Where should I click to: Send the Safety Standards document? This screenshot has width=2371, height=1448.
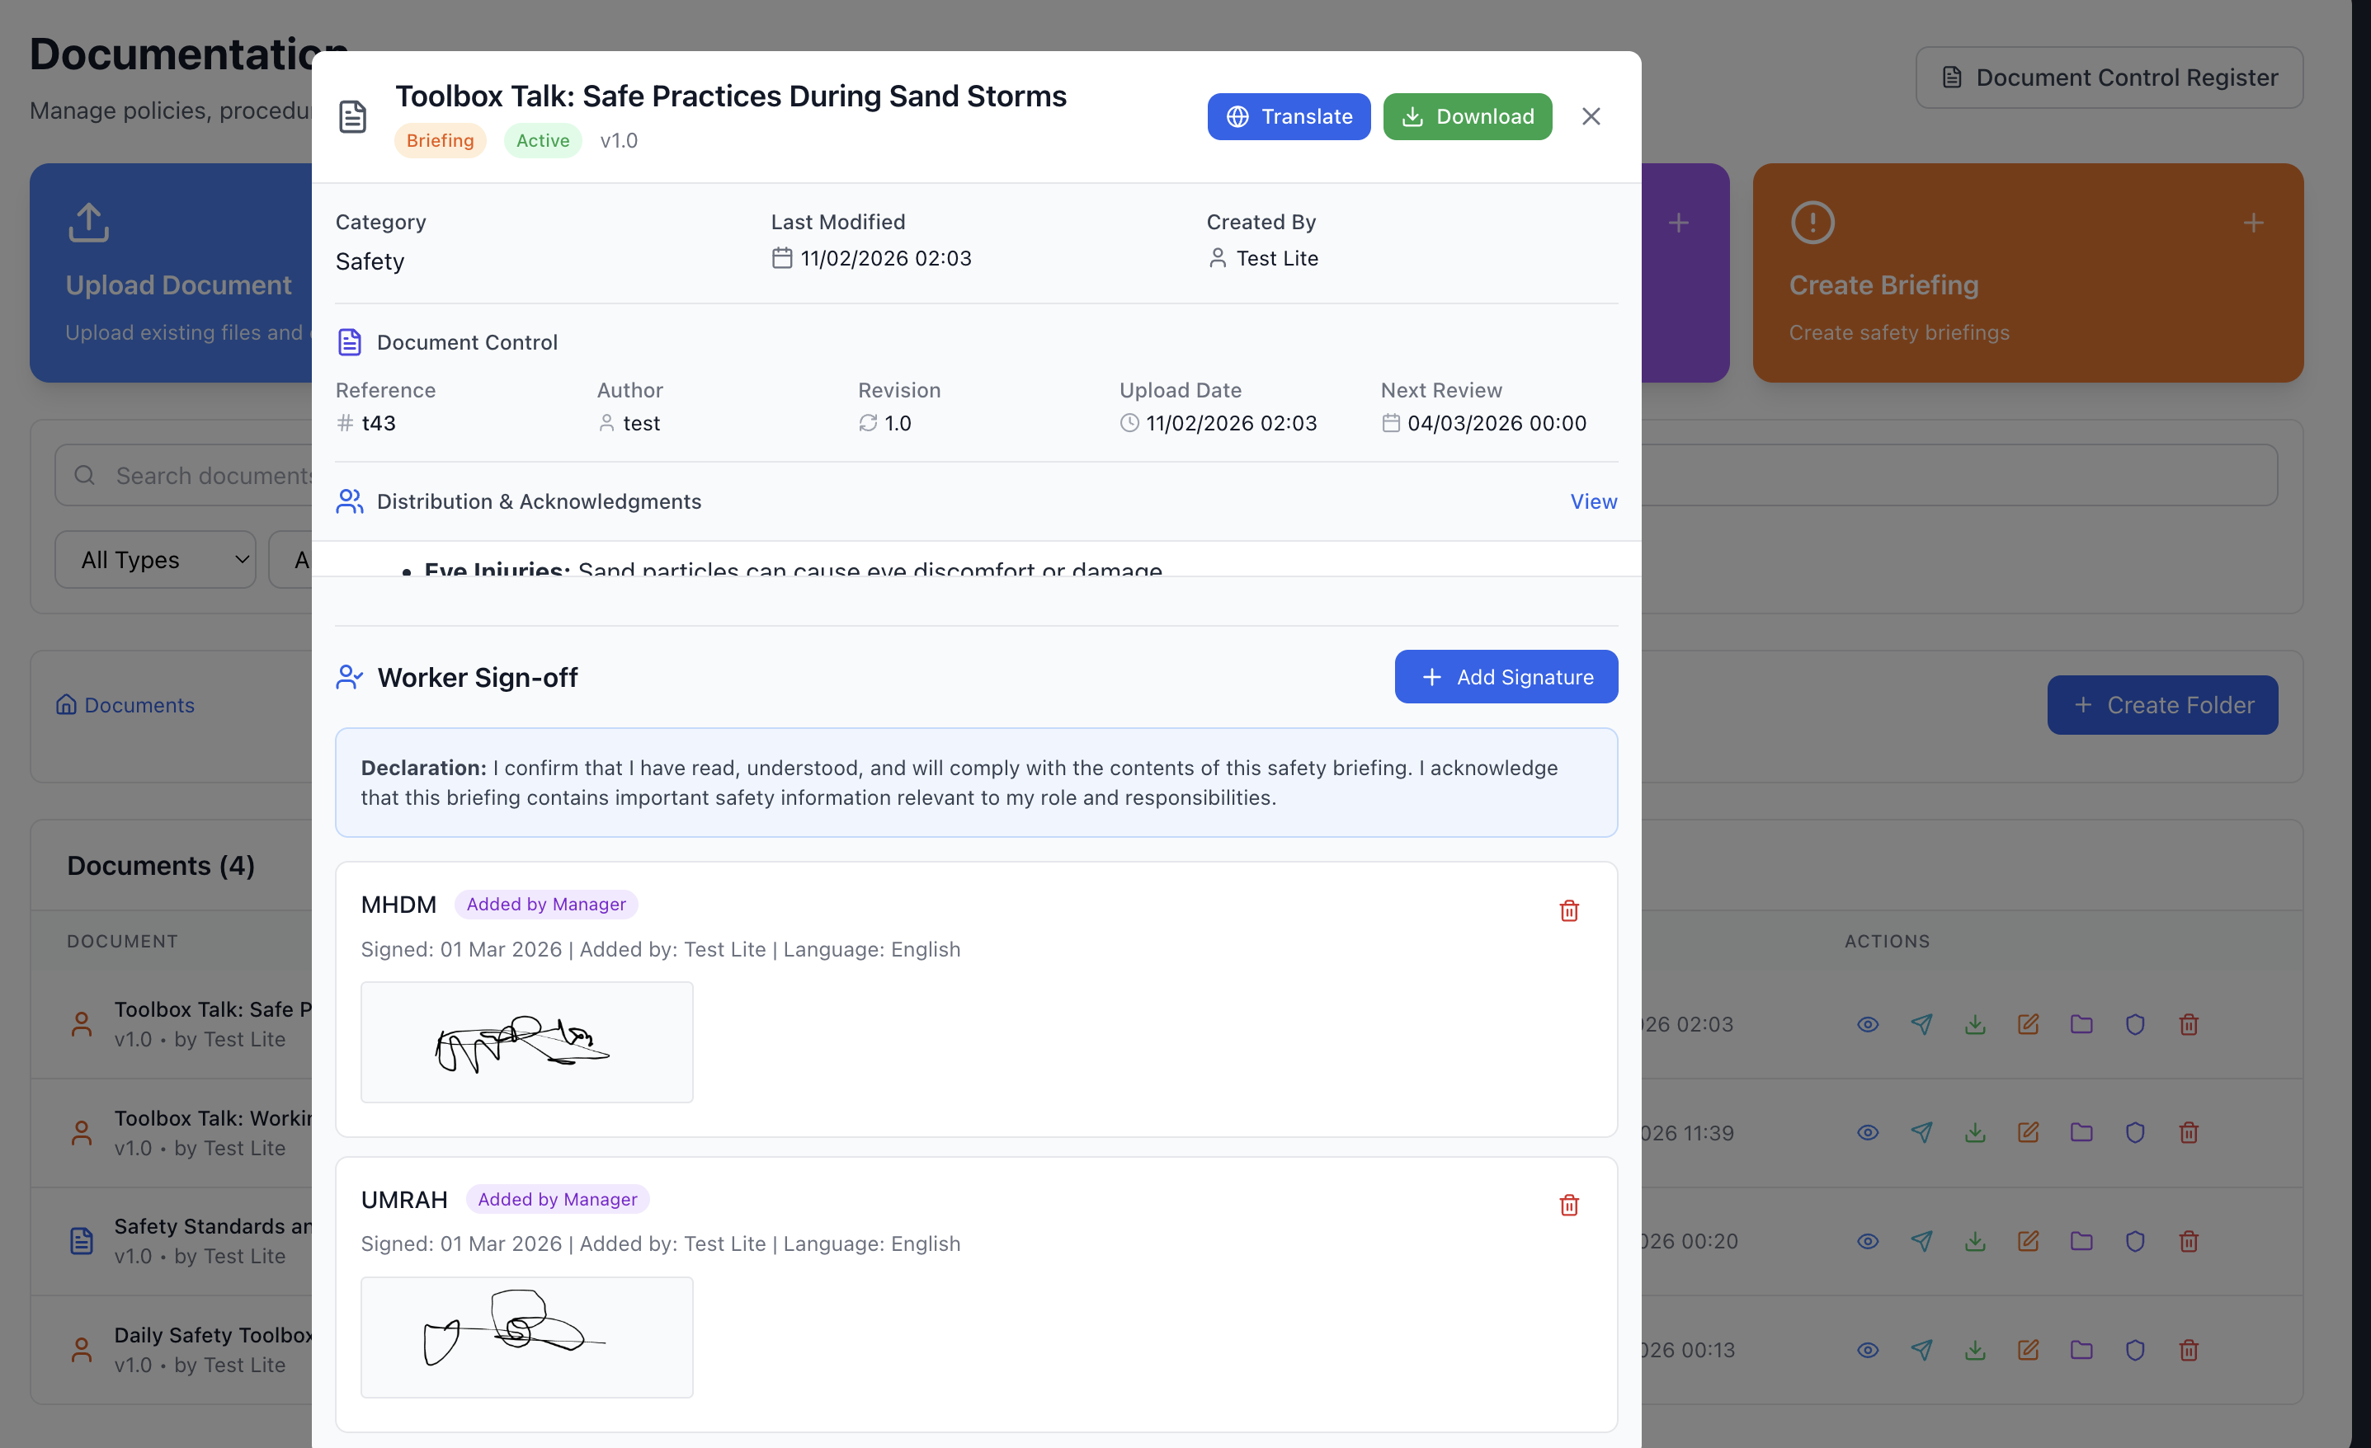1921,1241
